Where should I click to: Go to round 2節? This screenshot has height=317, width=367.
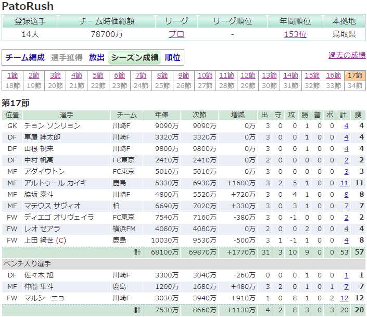(x=34, y=75)
